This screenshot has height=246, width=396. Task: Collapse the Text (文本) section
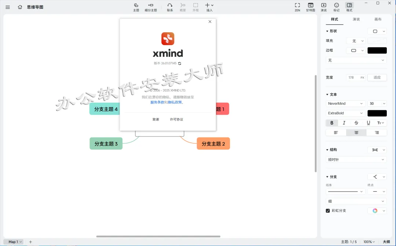(x=327, y=95)
